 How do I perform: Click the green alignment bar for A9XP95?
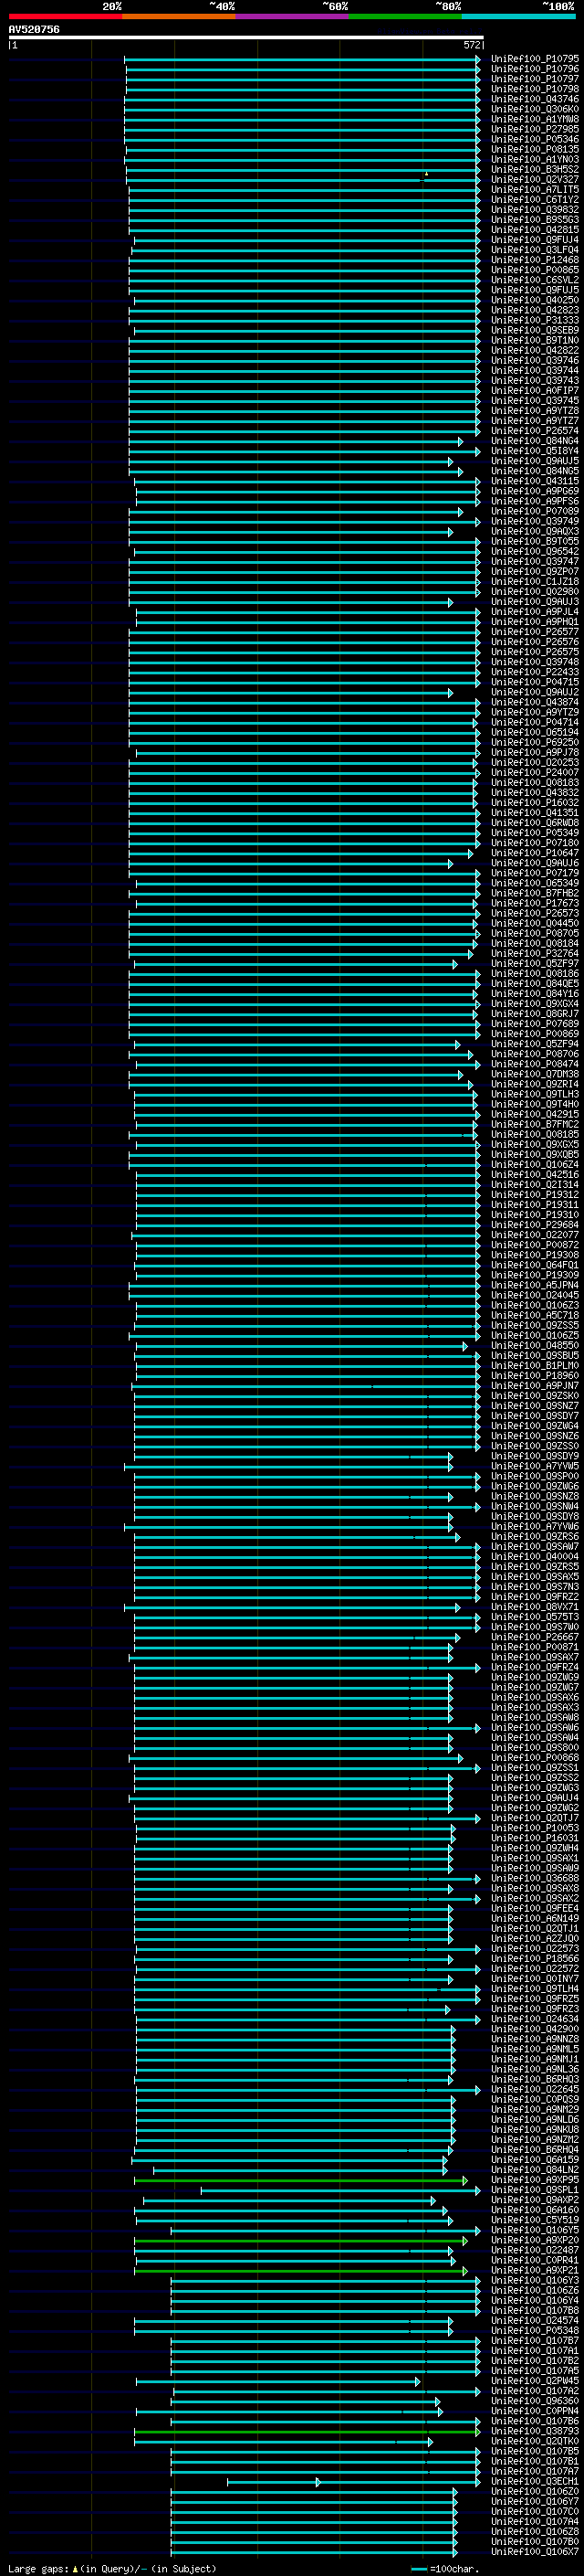[299, 2180]
